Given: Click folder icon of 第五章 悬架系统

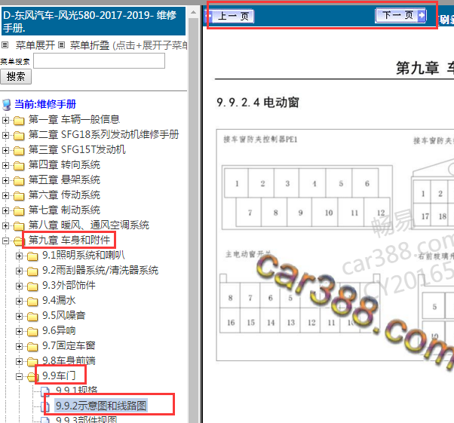Looking at the screenshot, I should pyautogui.click(x=19, y=180).
